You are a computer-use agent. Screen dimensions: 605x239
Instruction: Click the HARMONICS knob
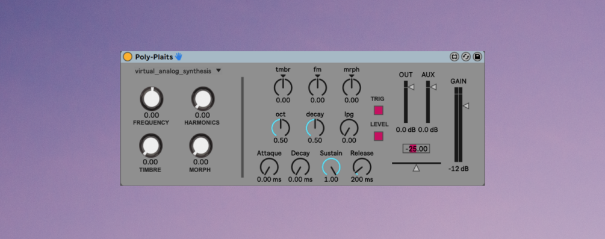(x=202, y=99)
